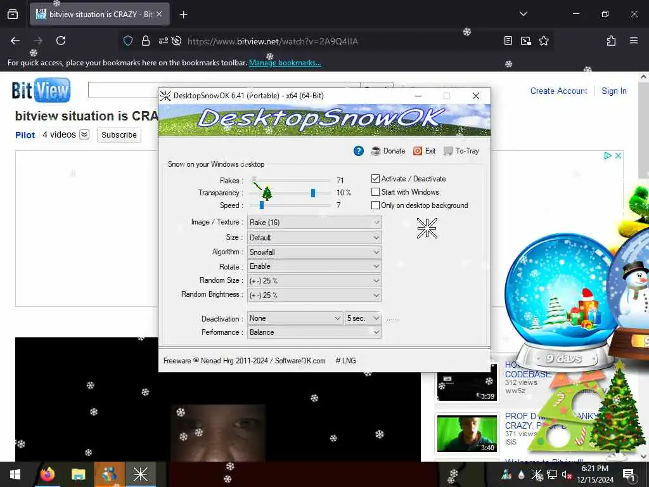
Task: Click the DesktopSnowOK taskbar icon
Action: pyautogui.click(x=140, y=474)
